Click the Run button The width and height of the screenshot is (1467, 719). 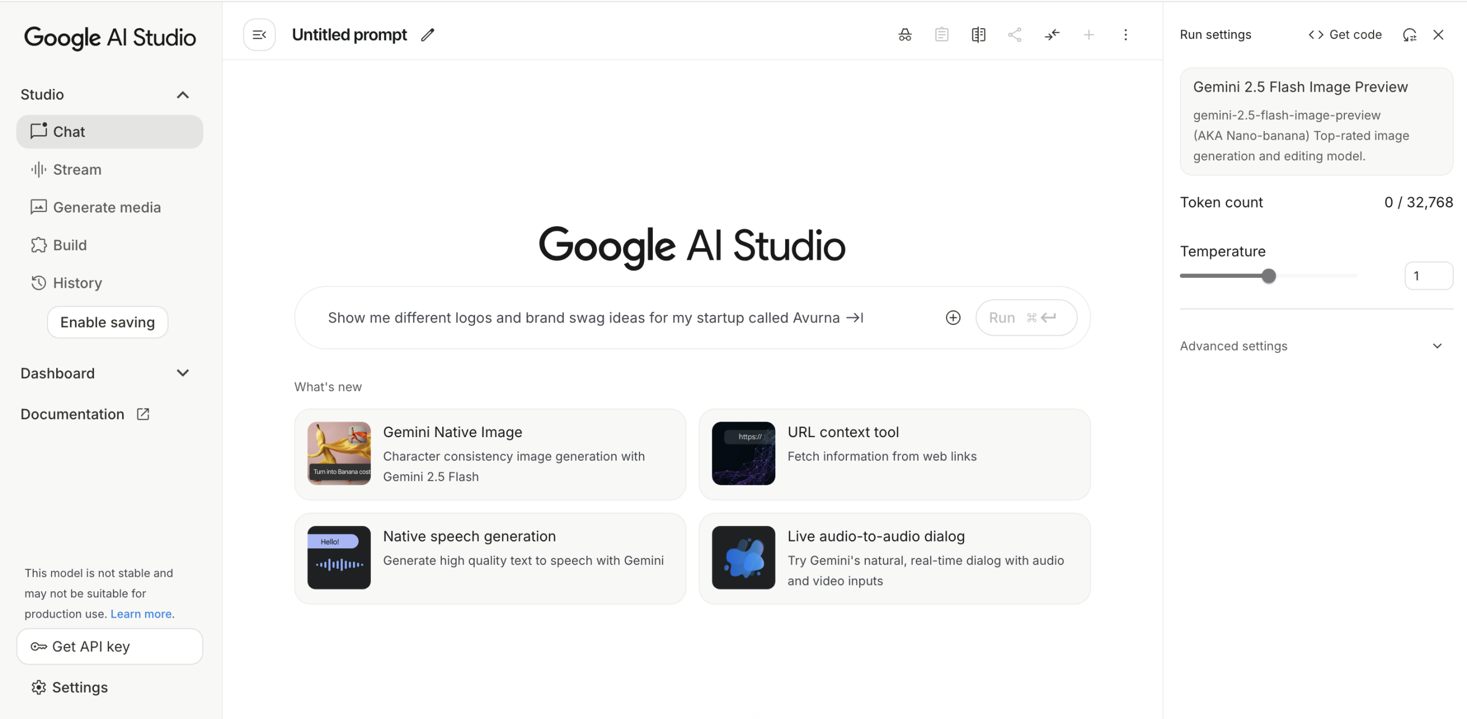click(x=1026, y=317)
